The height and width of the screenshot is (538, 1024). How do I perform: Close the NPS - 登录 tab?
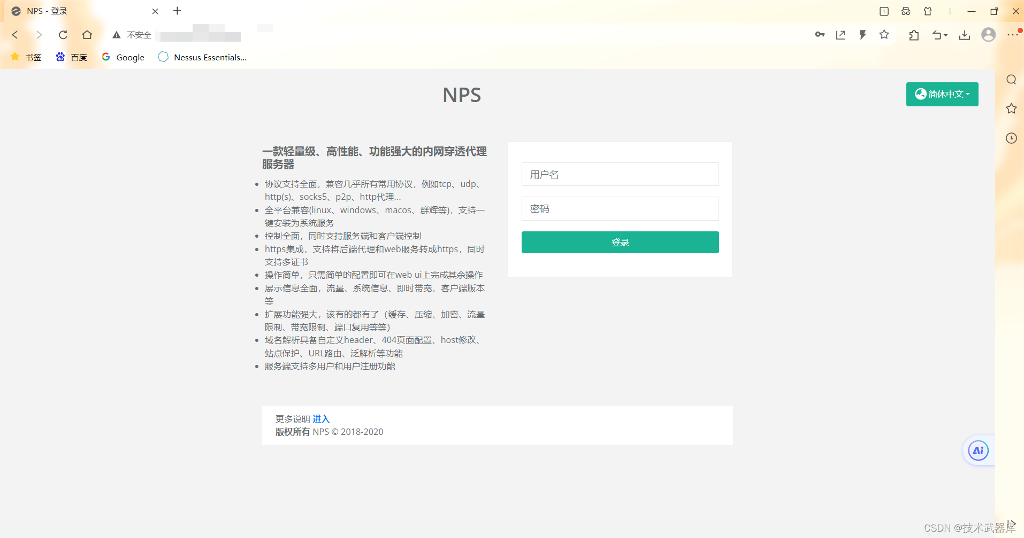click(155, 11)
